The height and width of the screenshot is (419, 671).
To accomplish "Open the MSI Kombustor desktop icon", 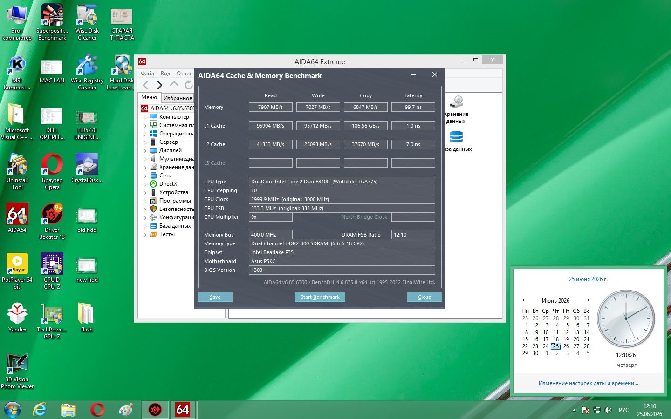I will [x=17, y=72].
